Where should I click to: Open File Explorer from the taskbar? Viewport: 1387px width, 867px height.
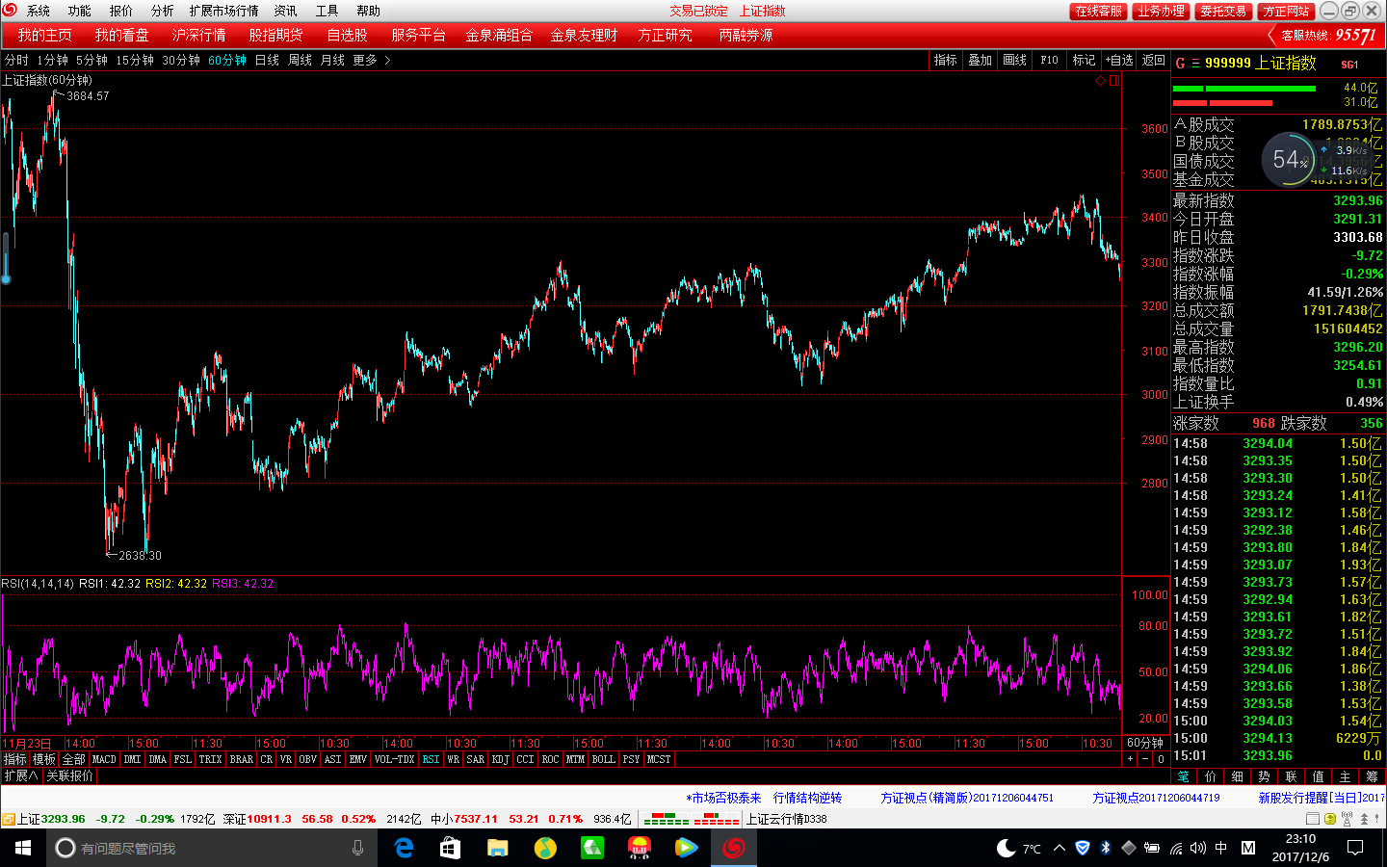click(497, 848)
